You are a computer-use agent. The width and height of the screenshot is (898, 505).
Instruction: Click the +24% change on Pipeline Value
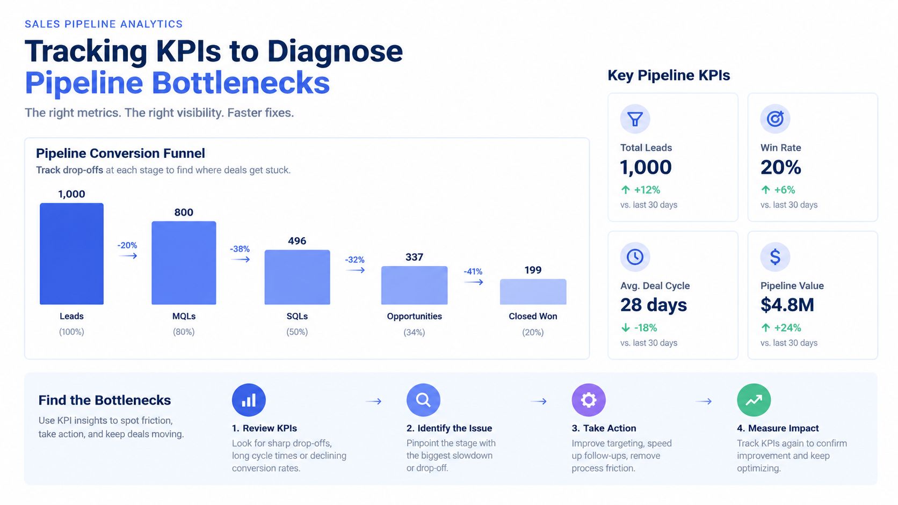787,327
